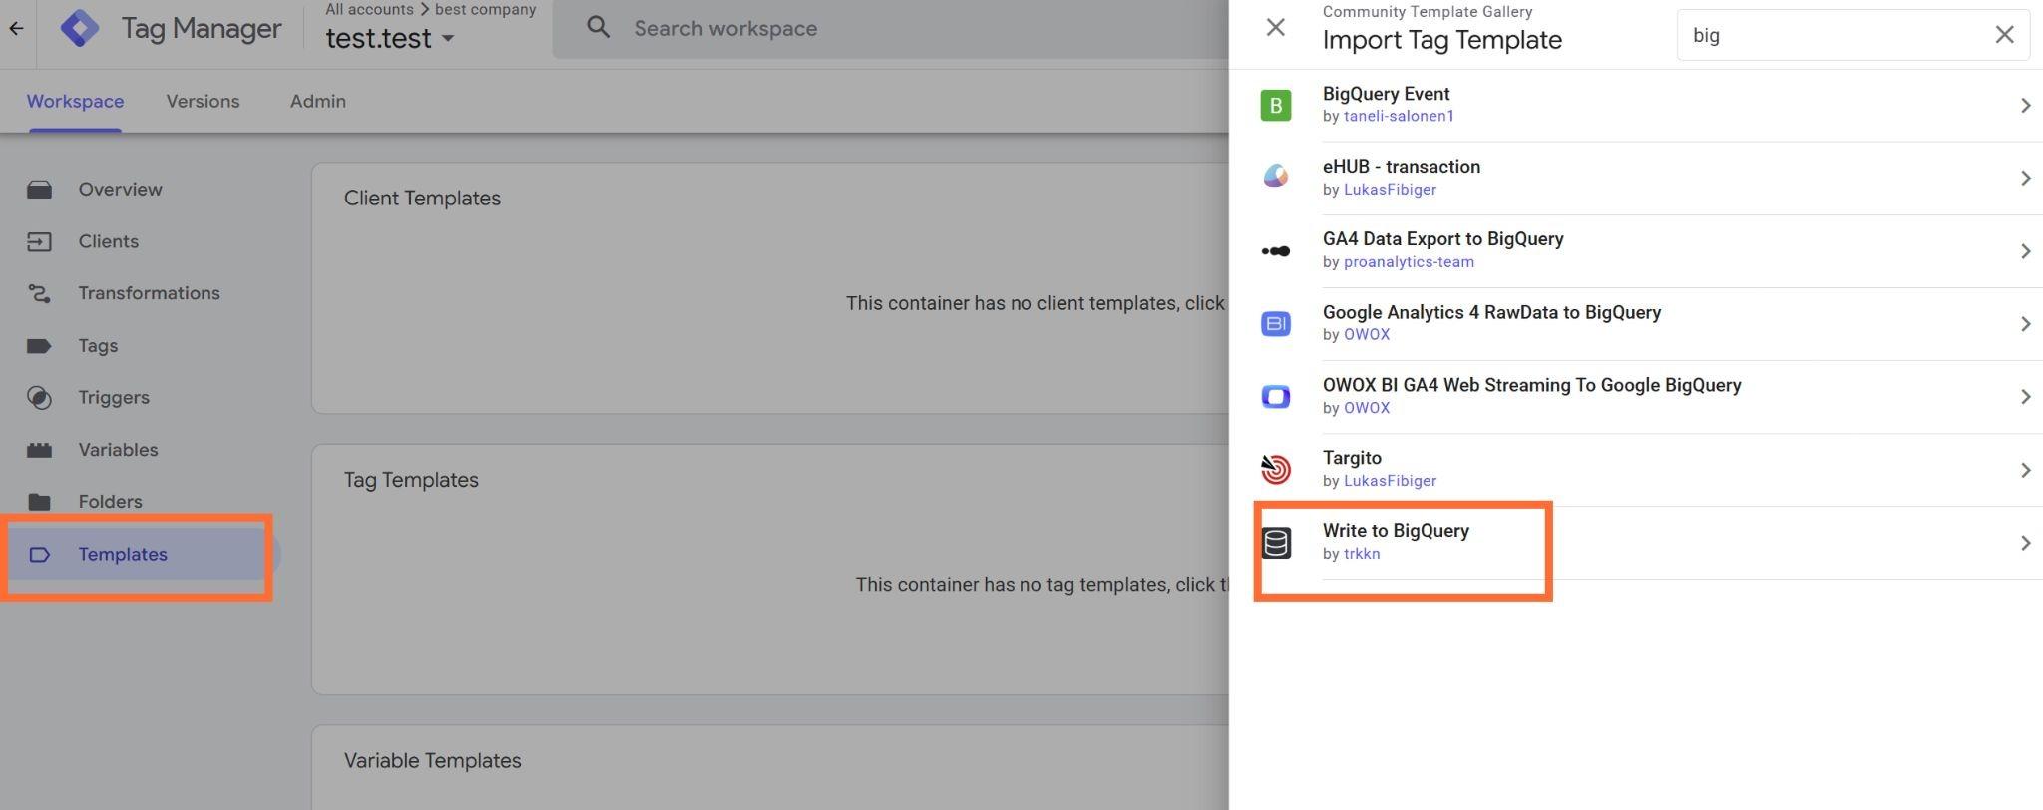Click the green BigQuery Event icon
2043x810 pixels.
(x=1275, y=105)
